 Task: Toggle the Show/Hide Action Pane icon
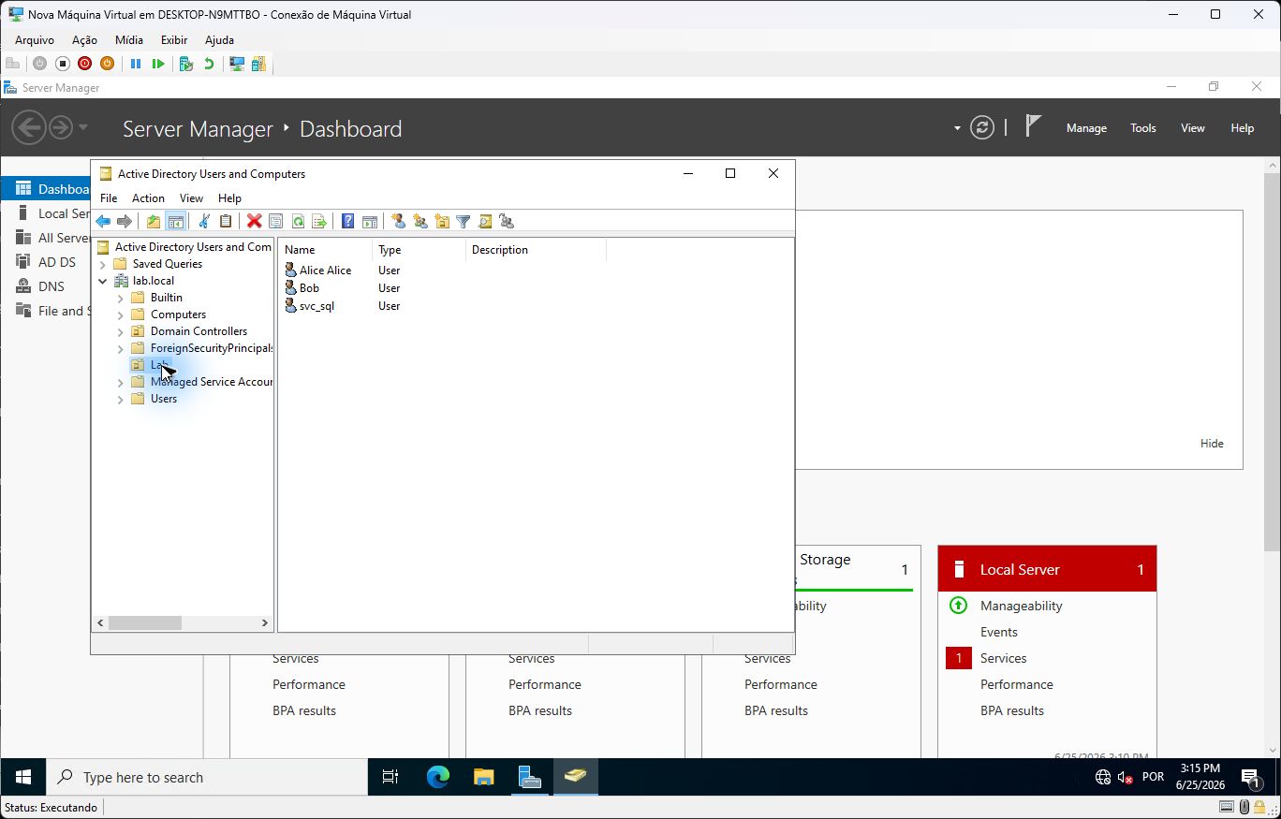tap(370, 222)
